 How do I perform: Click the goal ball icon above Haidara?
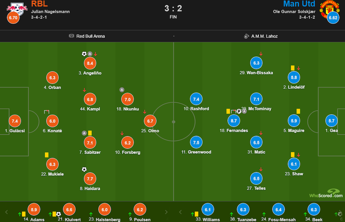[x=84, y=169]
